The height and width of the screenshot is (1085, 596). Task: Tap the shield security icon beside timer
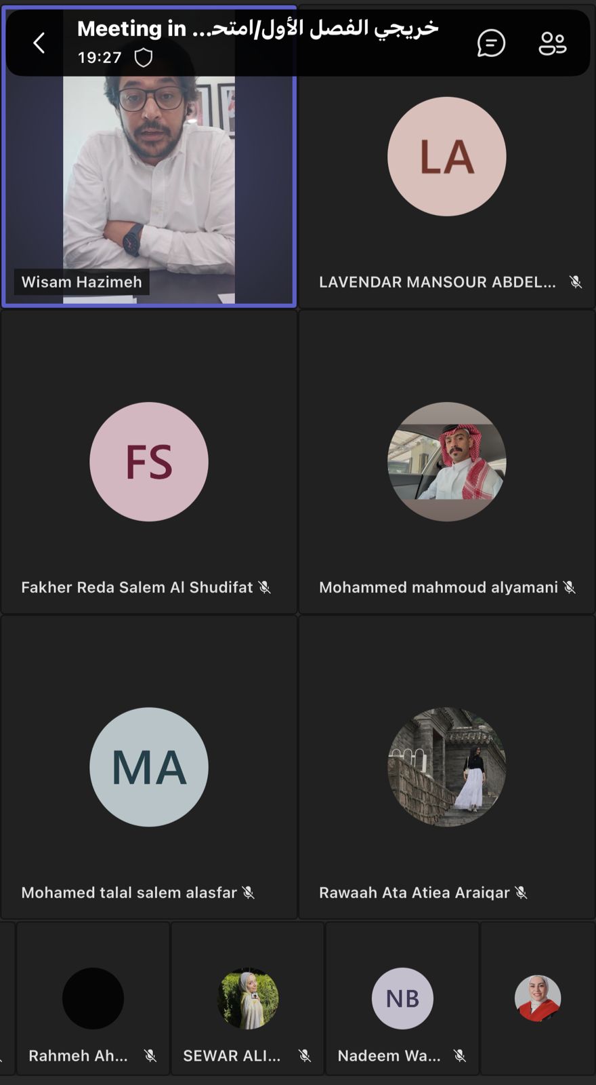coord(144,58)
